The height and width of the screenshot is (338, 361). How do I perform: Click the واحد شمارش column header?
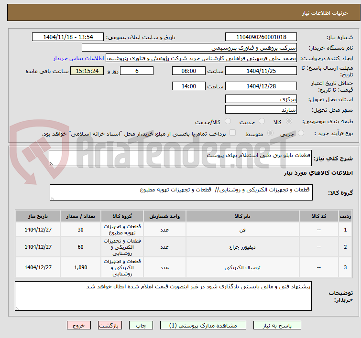coord(164,216)
